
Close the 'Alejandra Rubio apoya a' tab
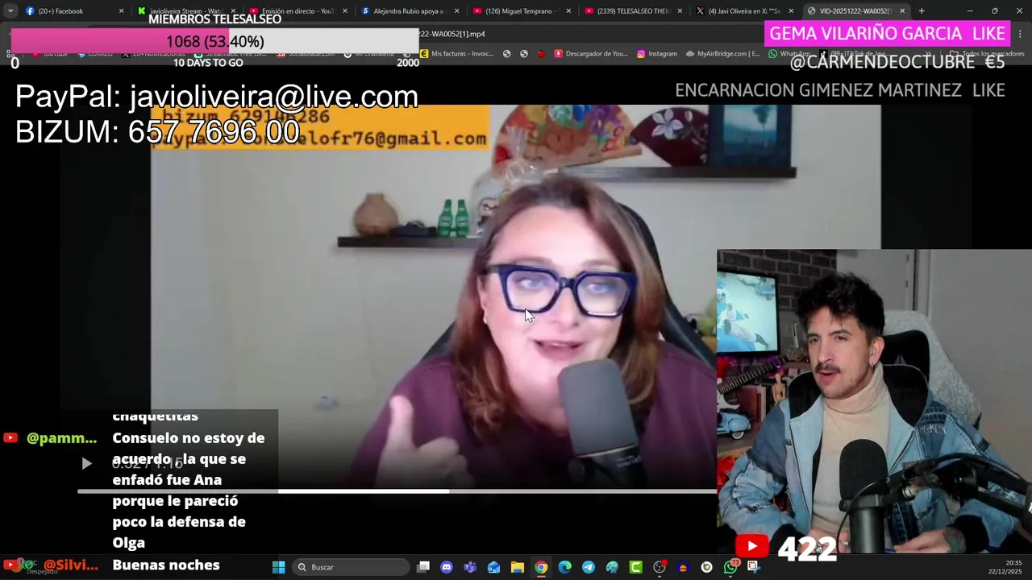coord(457,11)
